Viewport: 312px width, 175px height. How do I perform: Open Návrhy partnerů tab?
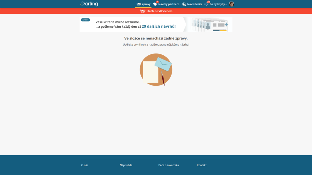point(166,4)
